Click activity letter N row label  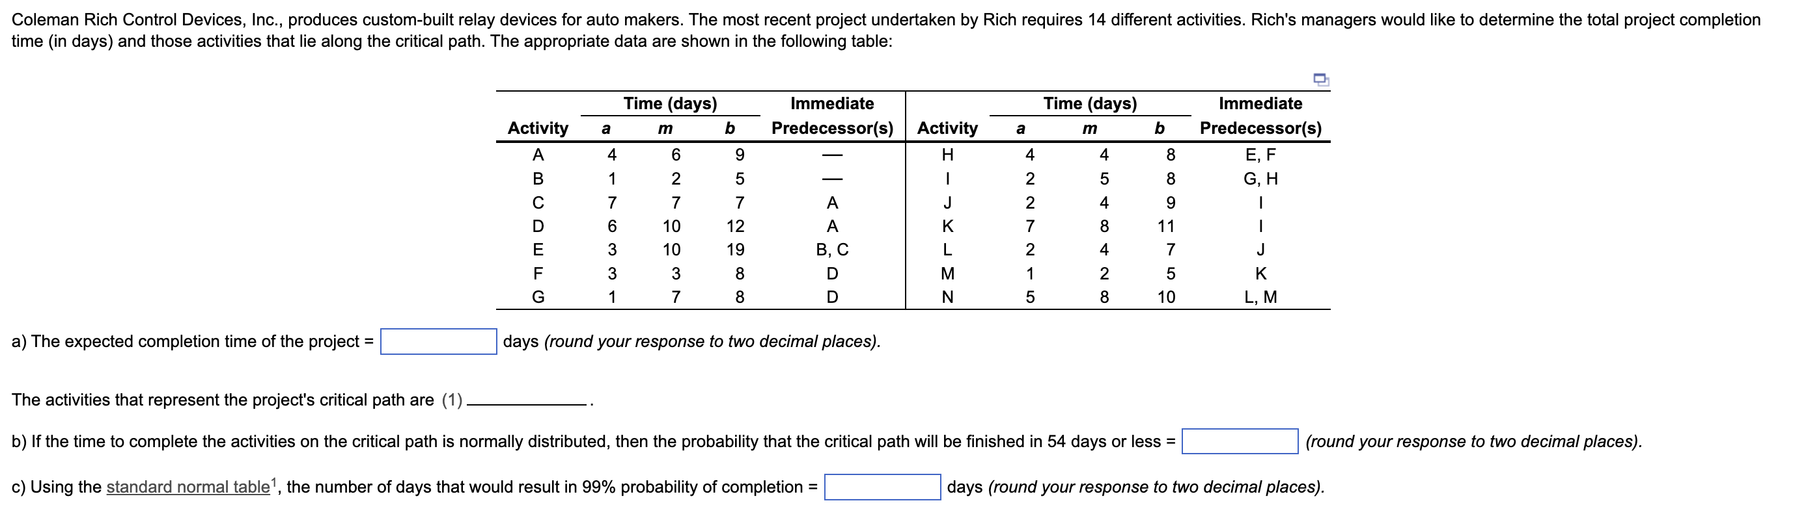947,297
